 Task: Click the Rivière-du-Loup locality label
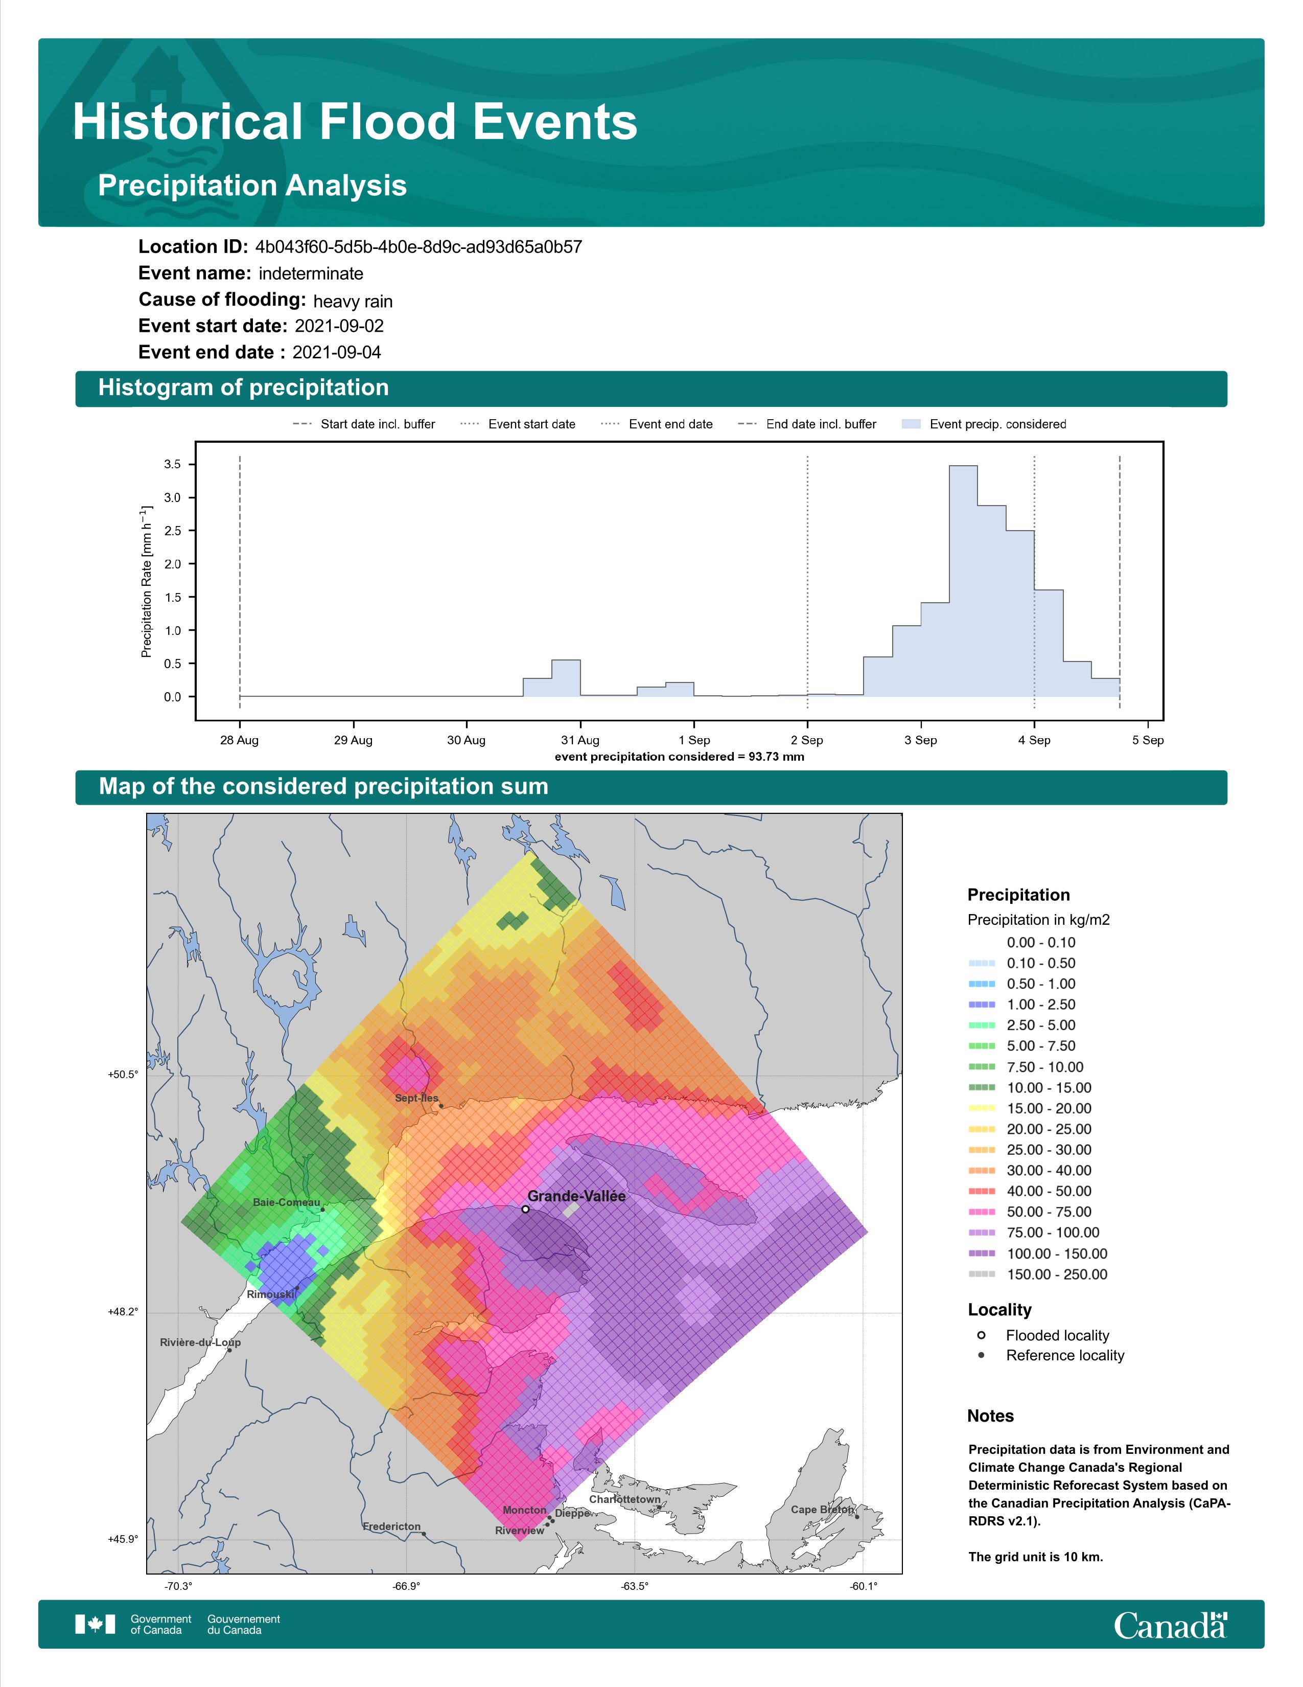[200, 1342]
